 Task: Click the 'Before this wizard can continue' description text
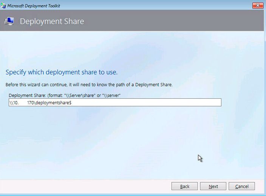click(89, 84)
